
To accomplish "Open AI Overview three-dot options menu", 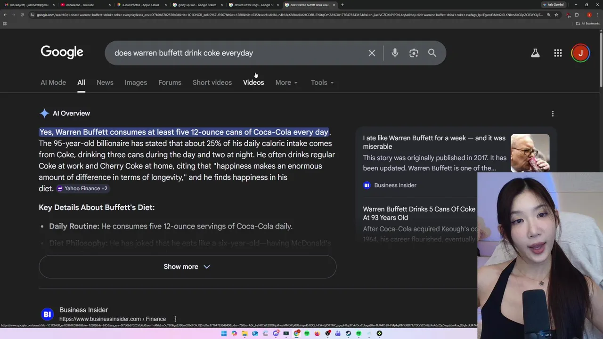I will tap(553, 113).
